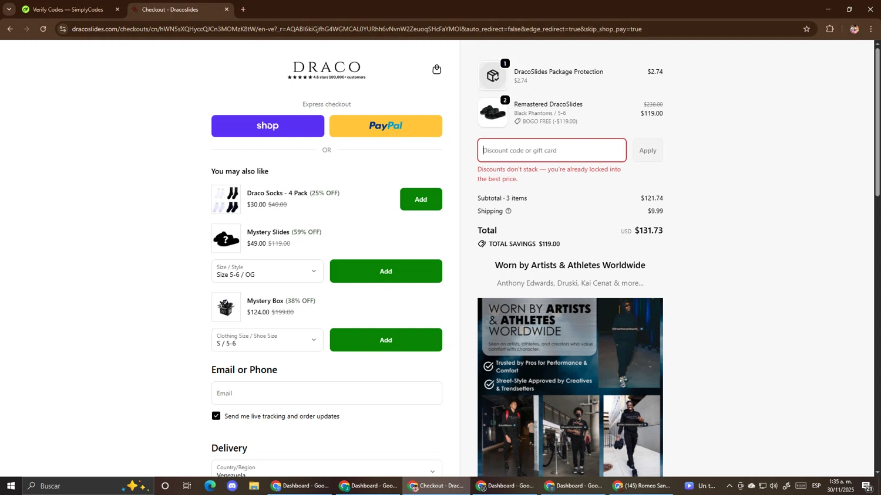Open Discord from taskbar

(x=232, y=486)
